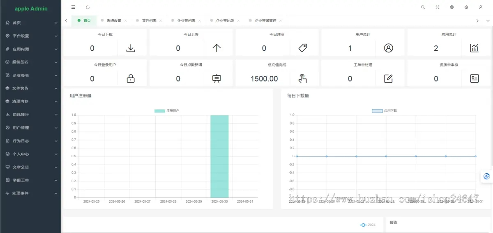This screenshot has width=493, height=233.
Task: Click the floating widget icon at right edge
Action: [487, 176]
